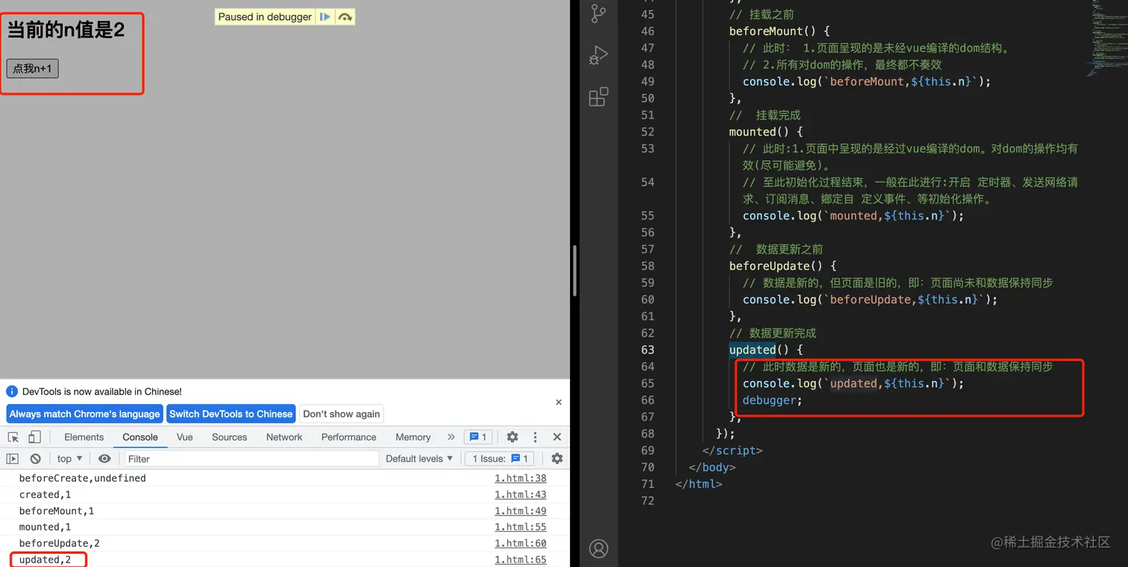Jump to source via 1.html:60
The height and width of the screenshot is (567, 1128).
tap(521, 544)
